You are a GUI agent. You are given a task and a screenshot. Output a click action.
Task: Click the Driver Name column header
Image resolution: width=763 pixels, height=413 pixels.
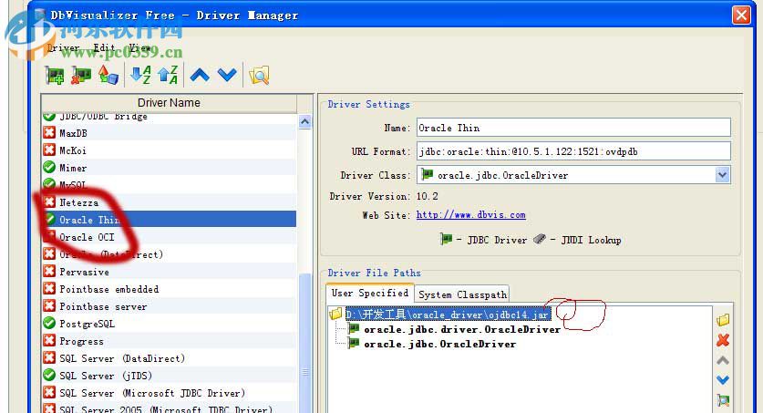(169, 103)
